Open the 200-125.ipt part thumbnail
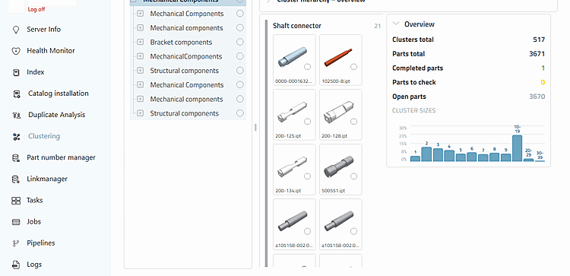This screenshot has width=570, height=276. pos(294,115)
